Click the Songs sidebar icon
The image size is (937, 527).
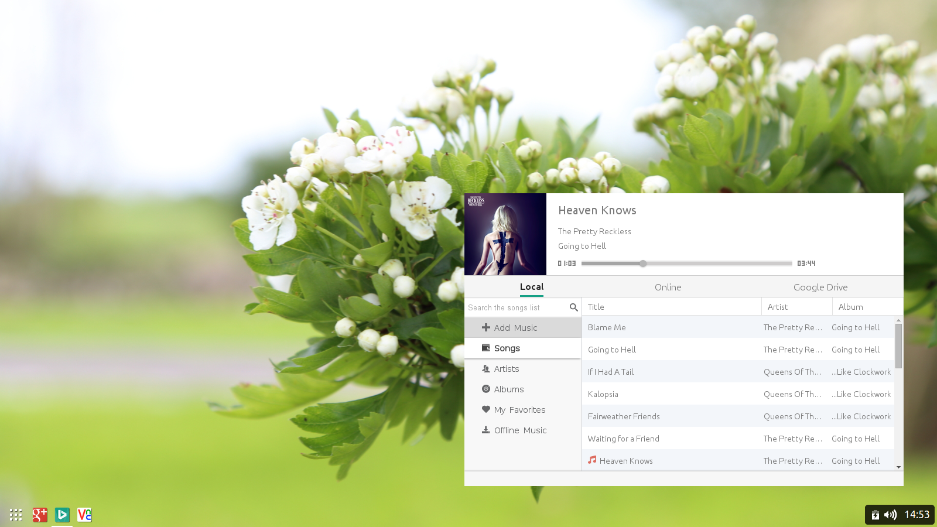point(486,348)
